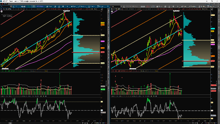Viewport: 220px width, 124px height.
Task: Click the tag icon on right chart toolbar
Action: [173, 7]
